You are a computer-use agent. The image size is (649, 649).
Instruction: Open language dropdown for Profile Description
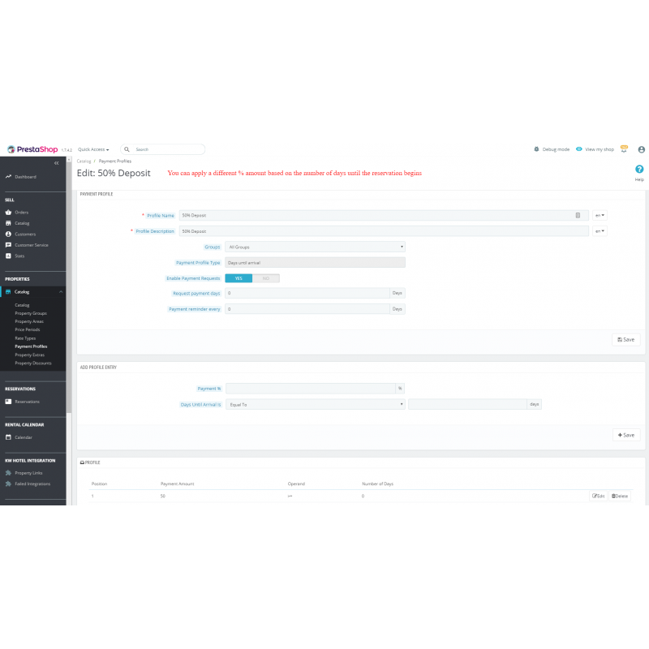600,231
